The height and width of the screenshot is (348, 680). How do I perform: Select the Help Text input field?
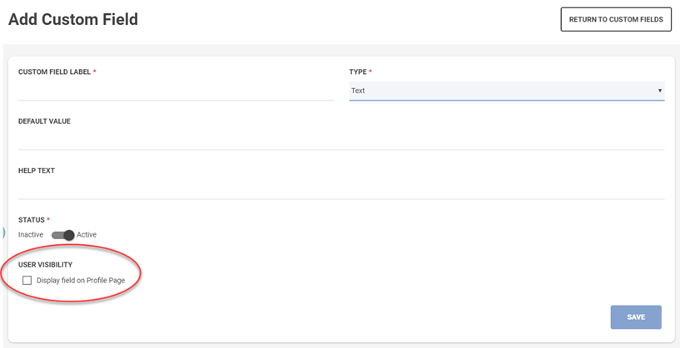[x=341, y=189]
